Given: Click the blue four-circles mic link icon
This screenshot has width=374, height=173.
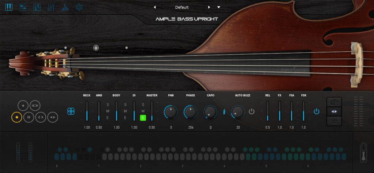Looking at the screenshot, I should [71, 111].
